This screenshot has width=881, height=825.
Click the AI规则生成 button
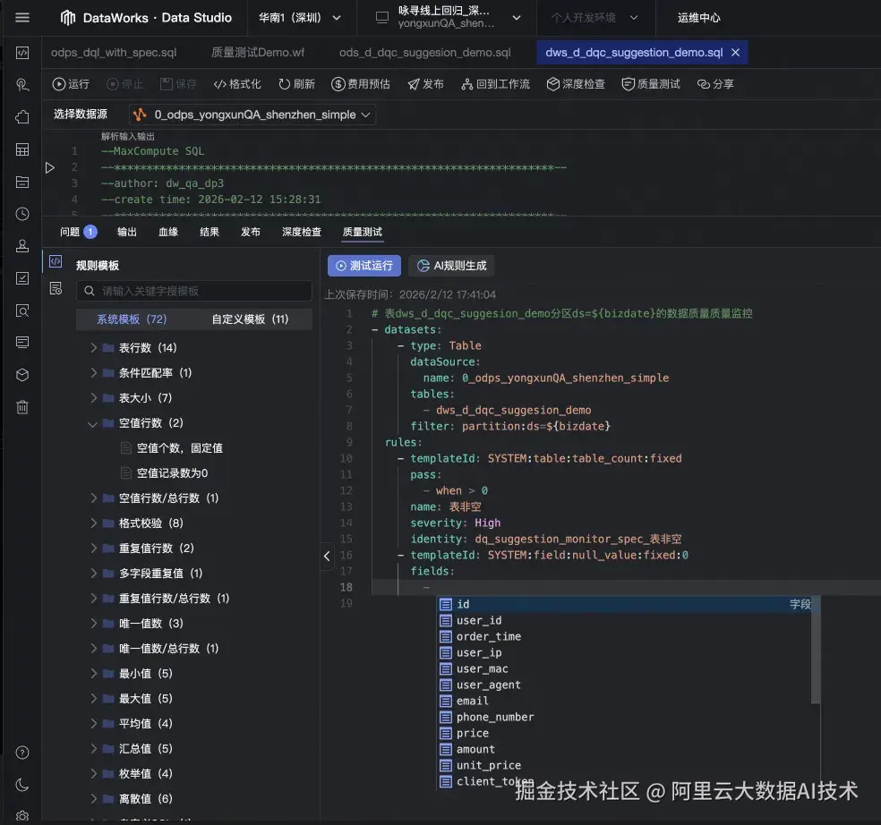pos(451,265)
